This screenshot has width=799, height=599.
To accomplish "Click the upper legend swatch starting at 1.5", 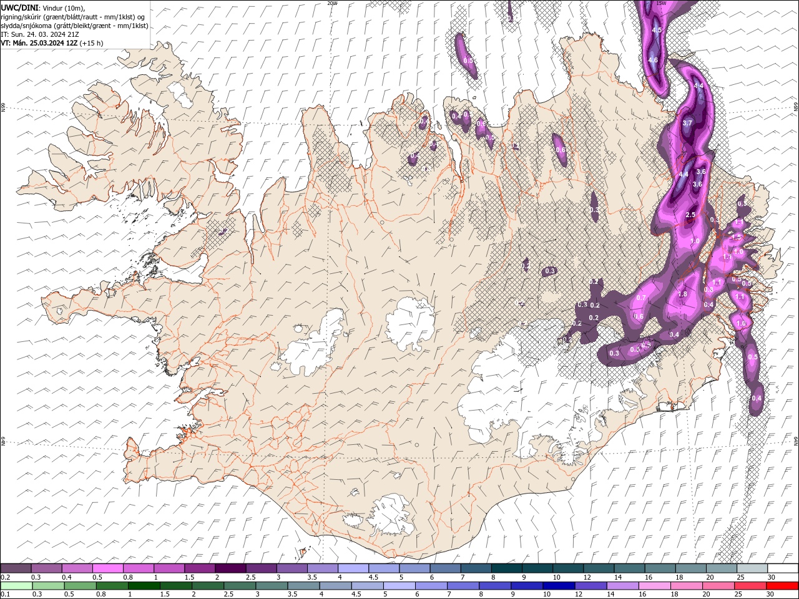I will [200, 568].
